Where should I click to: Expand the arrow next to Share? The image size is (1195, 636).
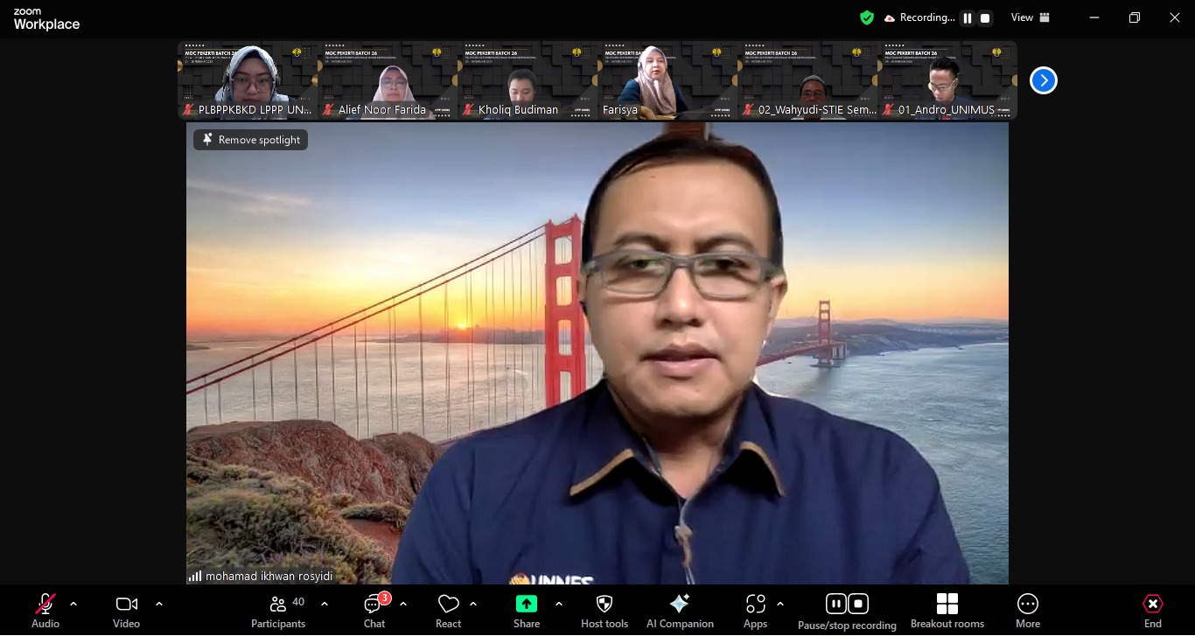tap(559, 604)
